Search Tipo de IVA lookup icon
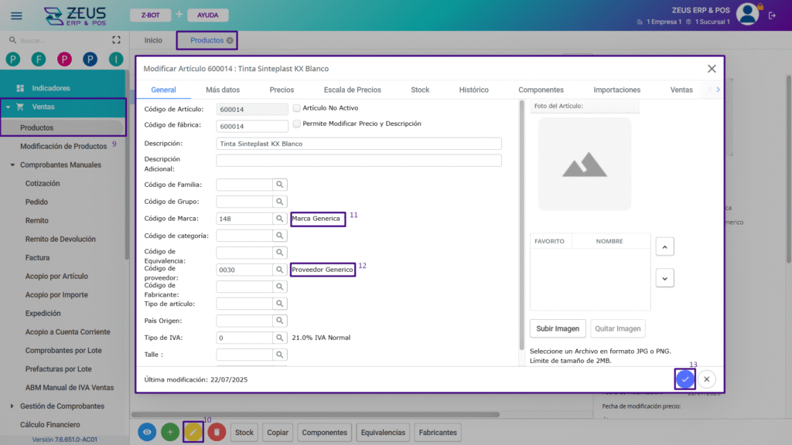792x445 pixels. tap(279, 338)
